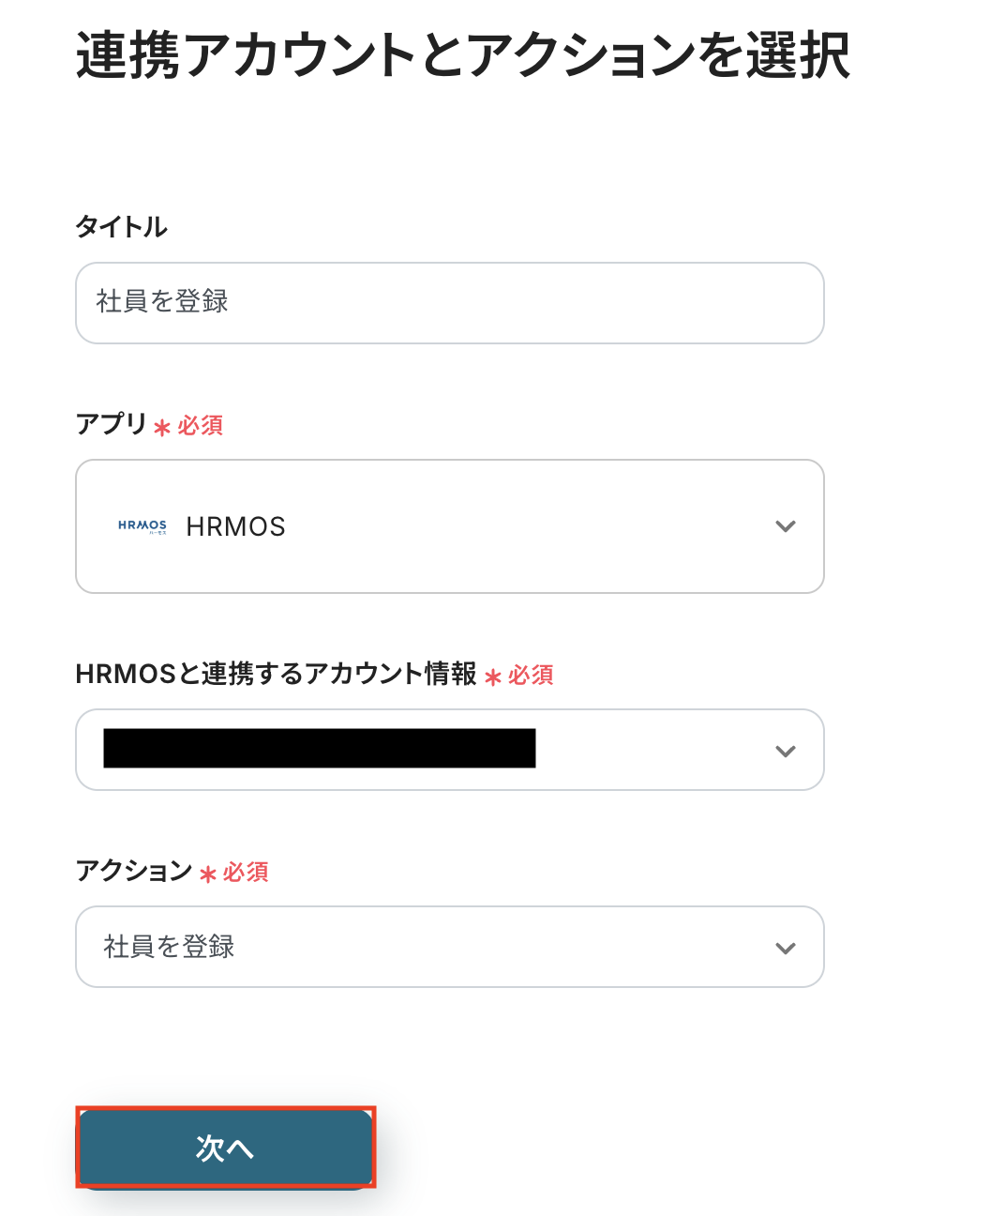Screen dimensions: 990x1216
Task: Click the HRMOSと連携するアカウント情報 label
Action: click(x=276, y=674)
